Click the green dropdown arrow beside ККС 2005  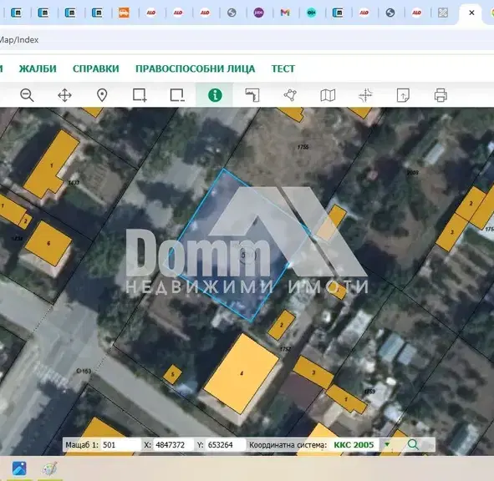click(x=387, y=444)
